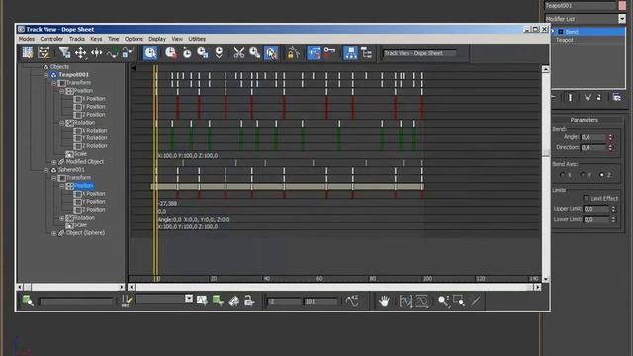This screenshot has height=356, width=633.
Task: Select the Z Bend Axis radio button
Action: (x=602, y=175)
